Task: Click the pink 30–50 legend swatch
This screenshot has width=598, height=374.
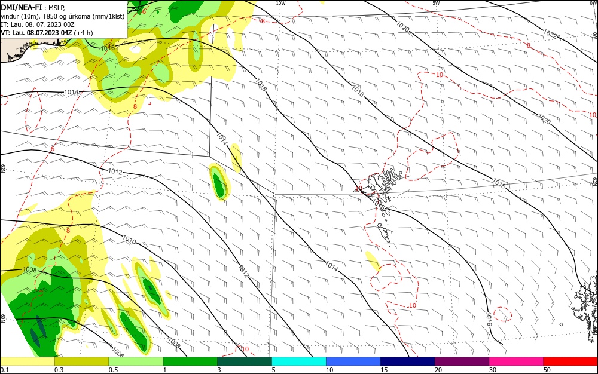Action: click(516, 361)
